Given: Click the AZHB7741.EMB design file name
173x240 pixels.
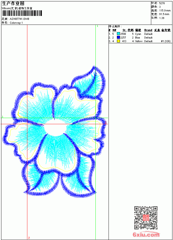Looking at the screenshot, I should click(x=20, y=19).
